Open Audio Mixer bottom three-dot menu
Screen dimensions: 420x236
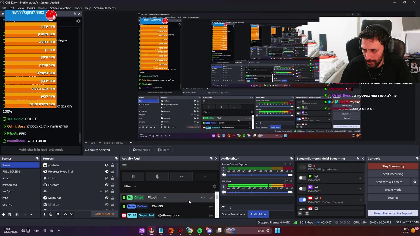[x=230, y=207]
